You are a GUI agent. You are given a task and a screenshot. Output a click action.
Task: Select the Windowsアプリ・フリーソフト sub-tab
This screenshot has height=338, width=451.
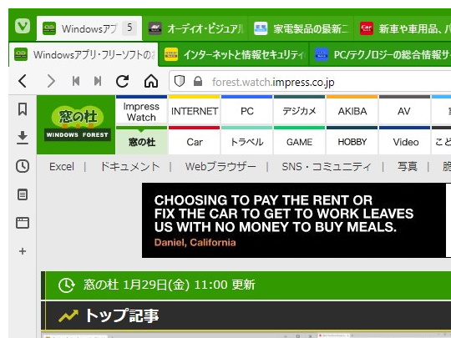(x=84, y=54)
